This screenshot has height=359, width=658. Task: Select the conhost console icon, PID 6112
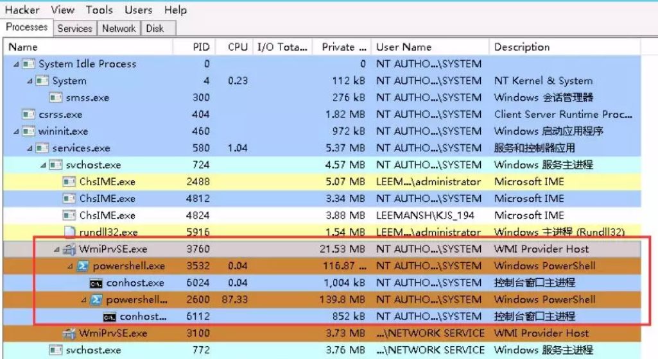110,317
